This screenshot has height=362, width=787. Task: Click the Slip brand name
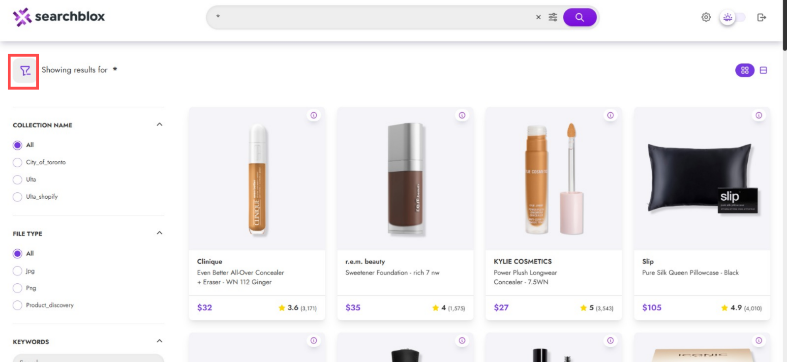point(648,262)
